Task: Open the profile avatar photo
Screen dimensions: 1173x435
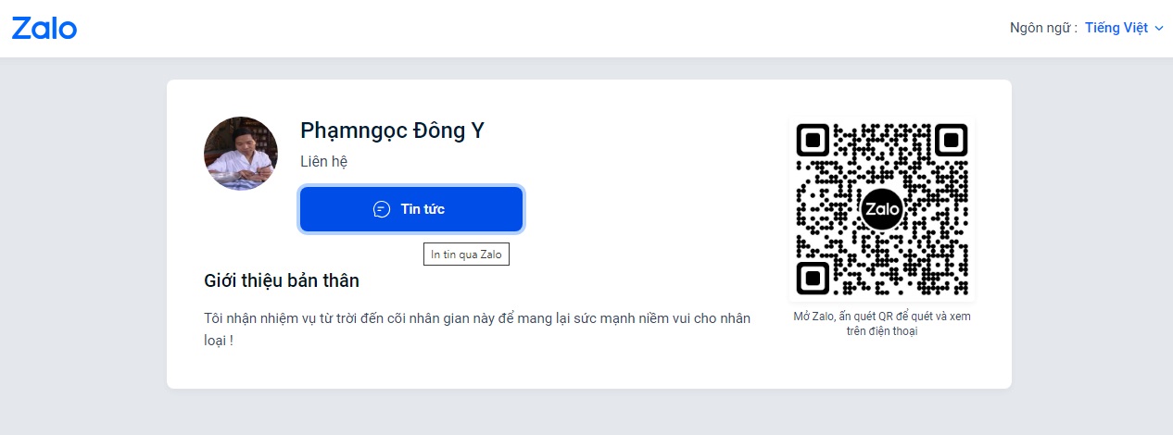Action: (241, 154)
